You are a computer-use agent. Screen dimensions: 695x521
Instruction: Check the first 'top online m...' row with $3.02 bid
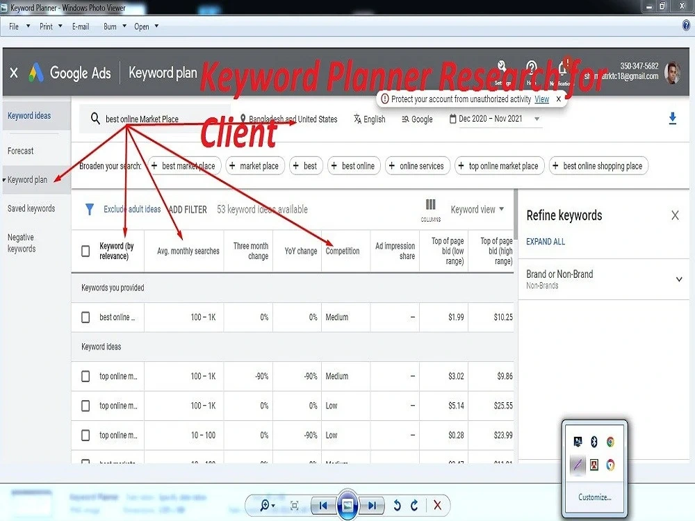point(85,376)
